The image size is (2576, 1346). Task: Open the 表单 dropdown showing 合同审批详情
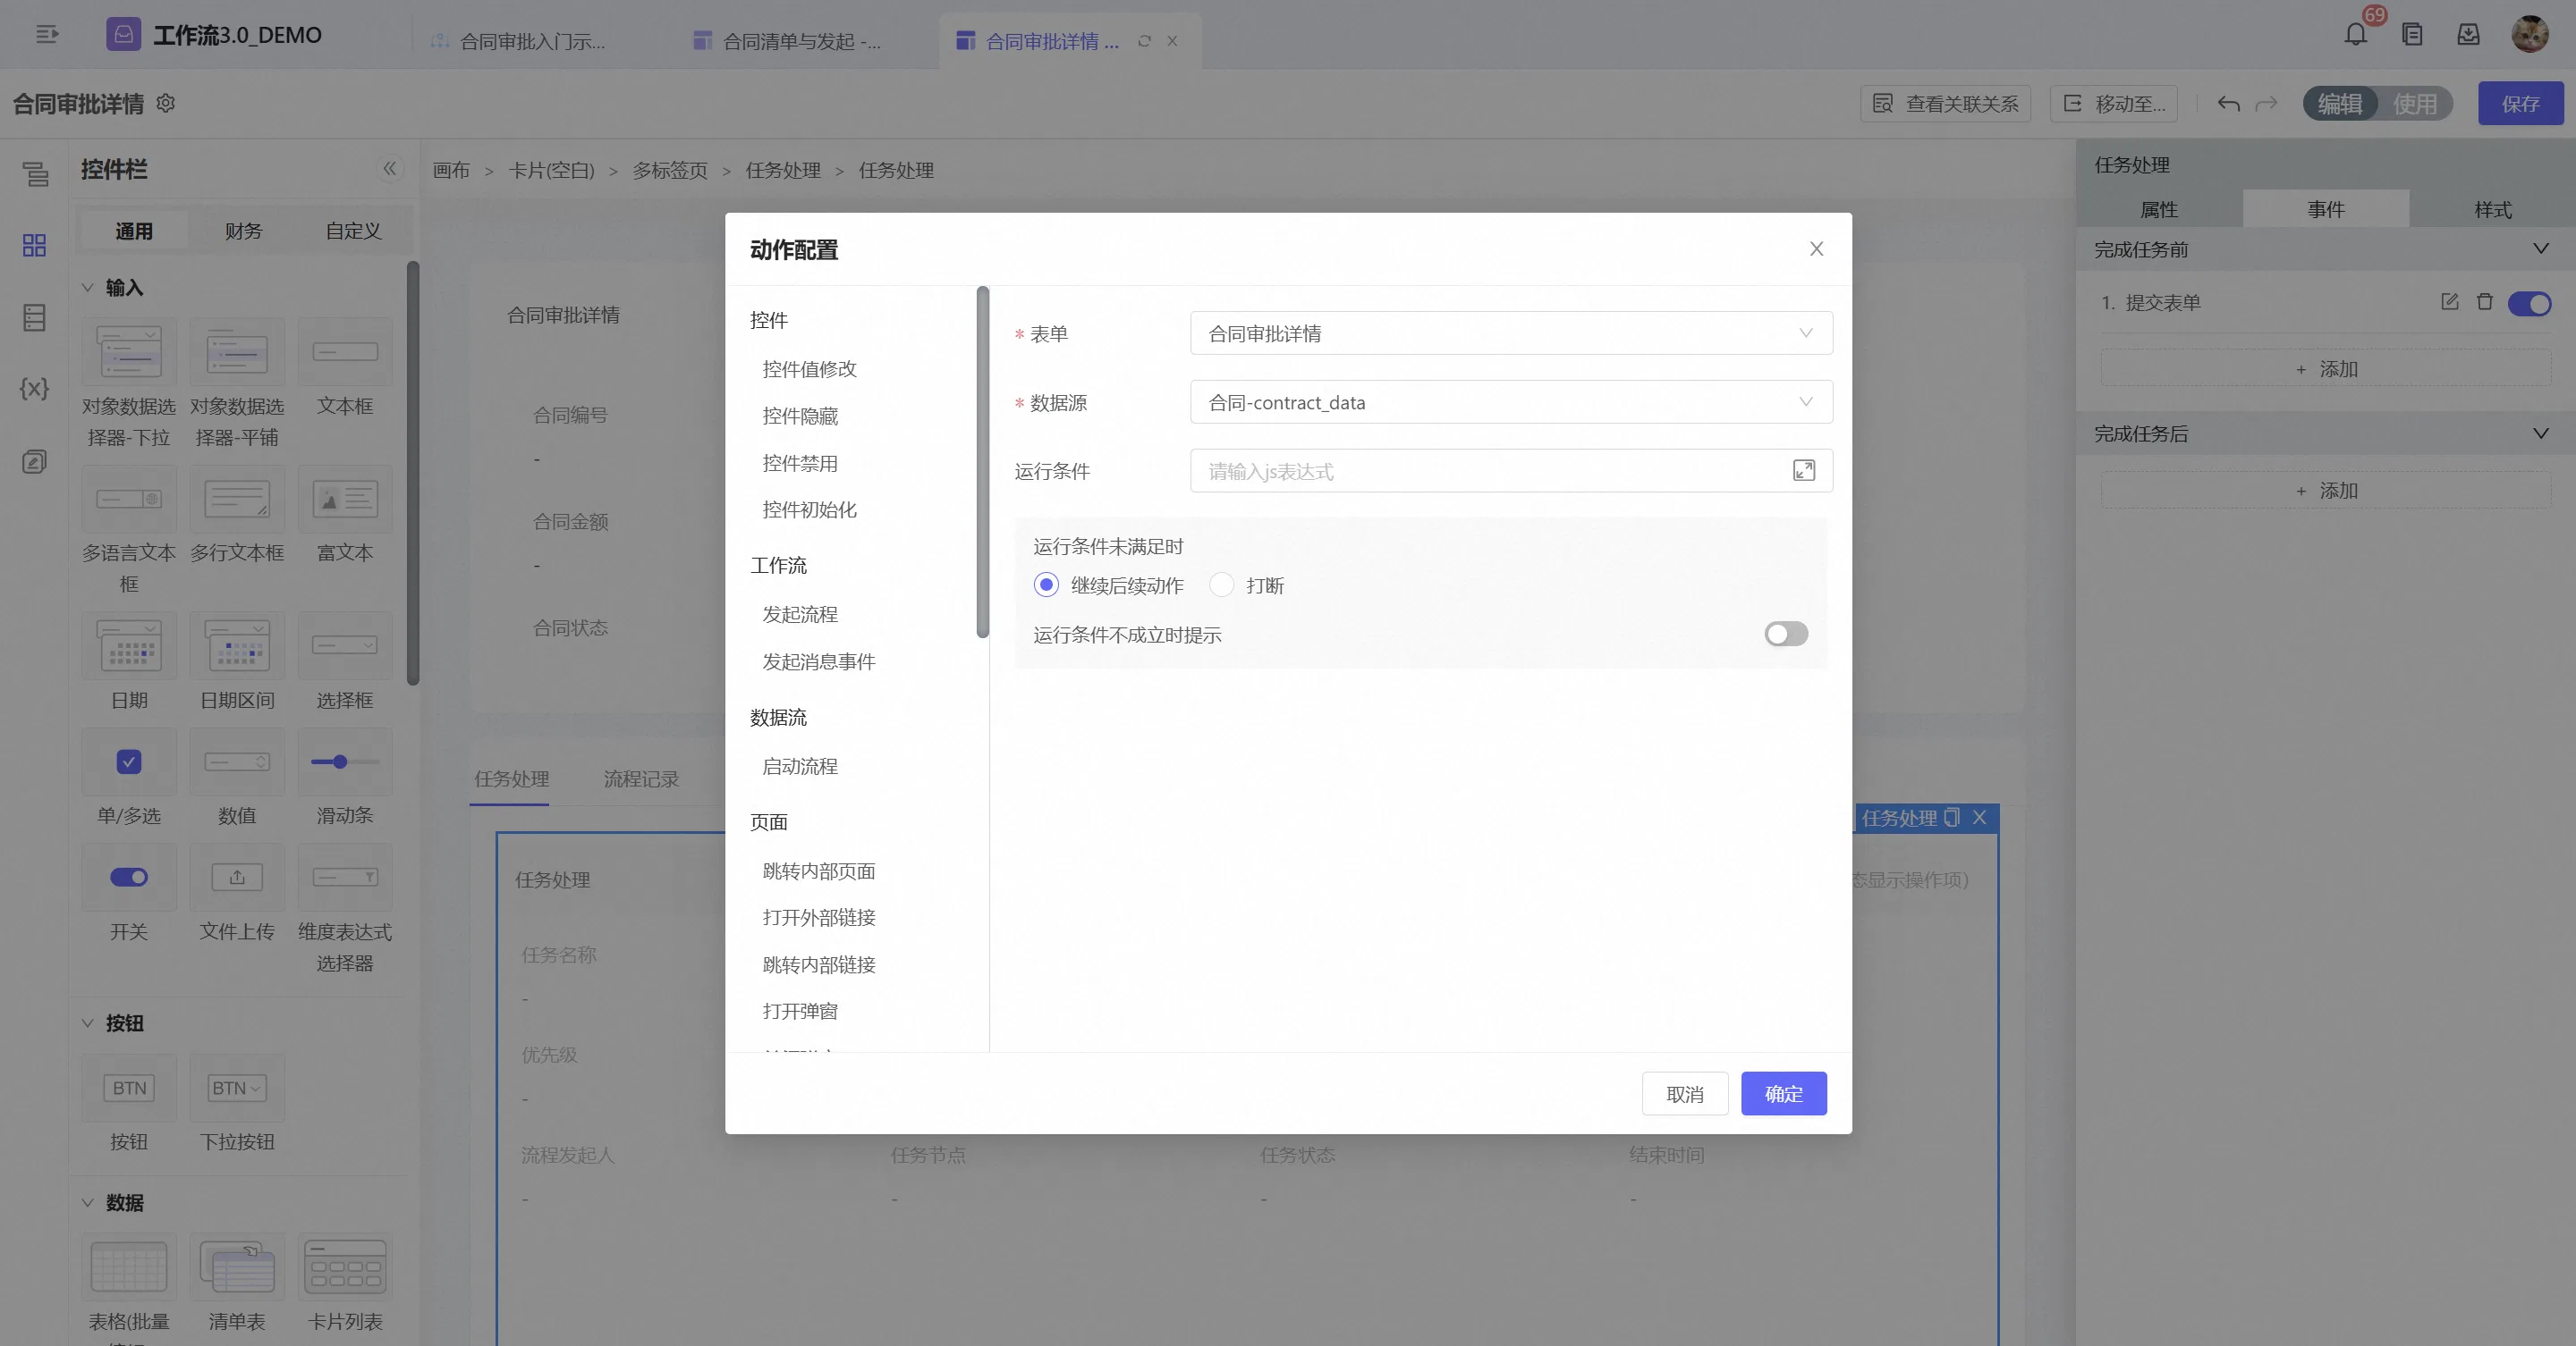pos(1511,332)
